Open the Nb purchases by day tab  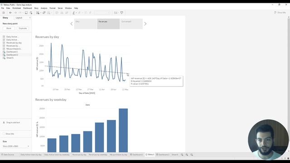(x=119, y=154)
